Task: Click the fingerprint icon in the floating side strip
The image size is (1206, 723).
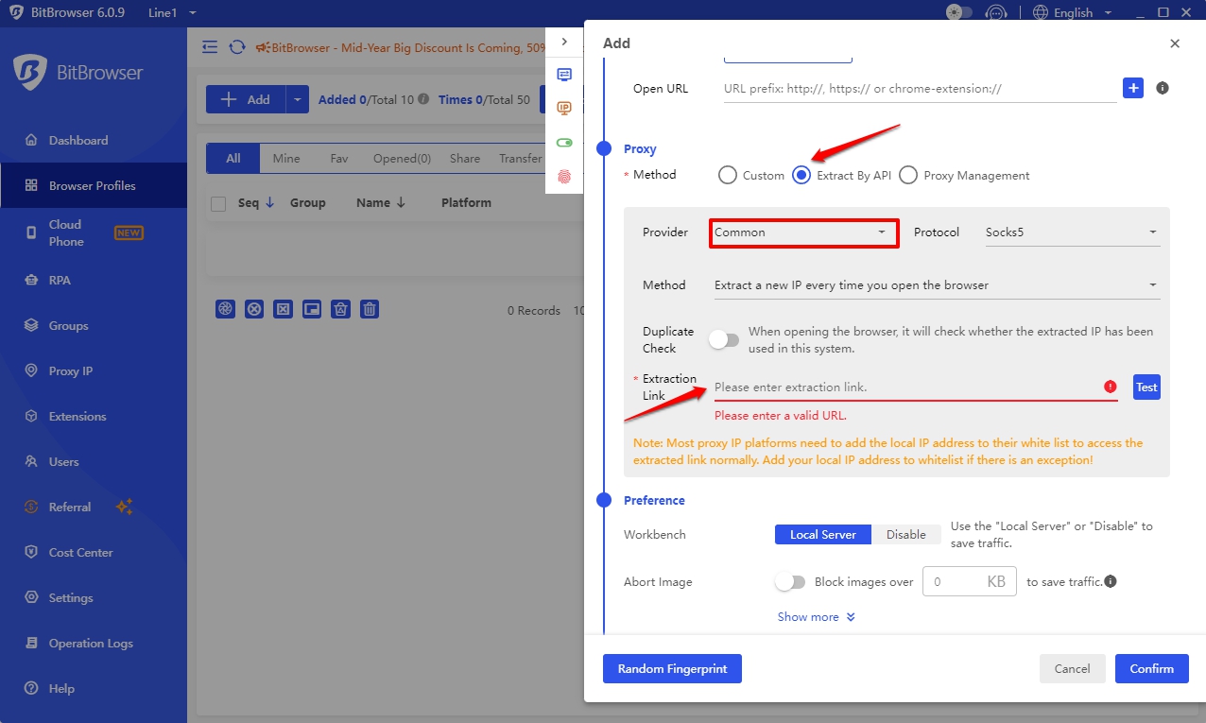Action: tap(564, 177)
